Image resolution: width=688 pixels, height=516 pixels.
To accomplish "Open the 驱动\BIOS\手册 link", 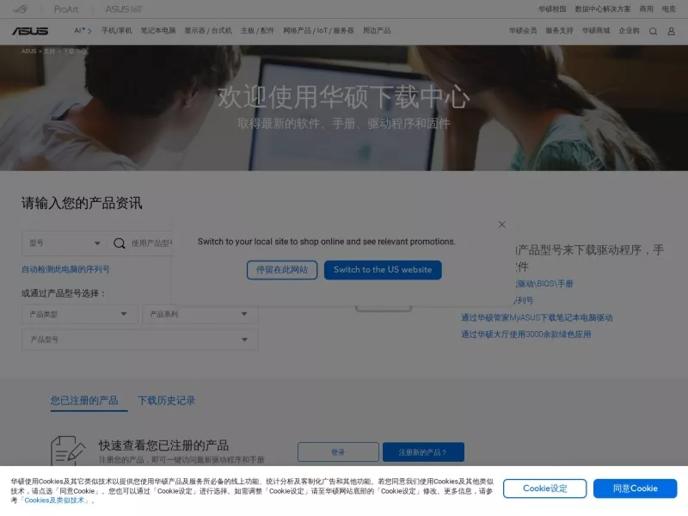I will 544,284.
